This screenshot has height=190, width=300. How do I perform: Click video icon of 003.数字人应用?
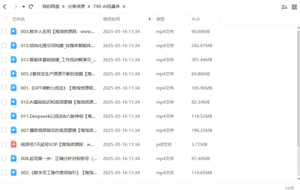pos(14,31)
